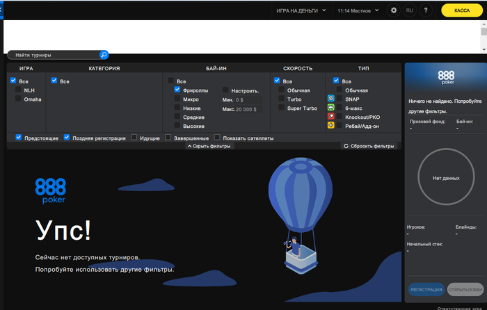Toggle the Все checkbox under ТИП

(336, 81)
